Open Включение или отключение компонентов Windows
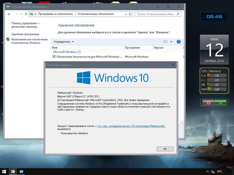 tap(30, 41)
